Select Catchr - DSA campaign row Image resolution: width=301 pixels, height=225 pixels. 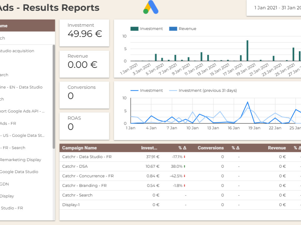point(180,166)
